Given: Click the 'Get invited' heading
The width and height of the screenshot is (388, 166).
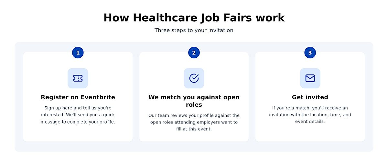Looking at the screenshot, I should click(310, 97).
